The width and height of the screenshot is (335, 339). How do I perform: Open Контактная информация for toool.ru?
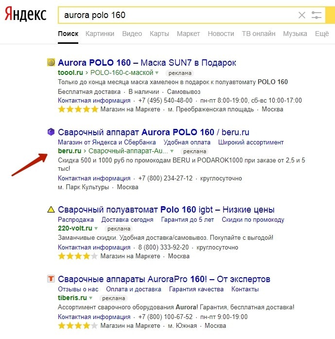[94, 101]
